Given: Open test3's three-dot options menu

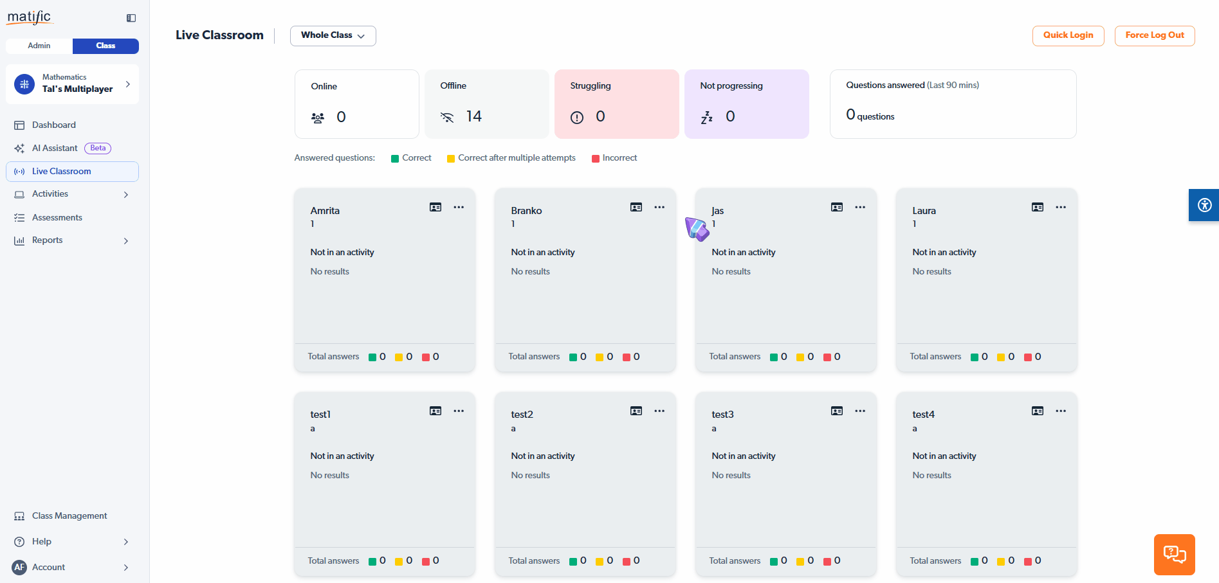Looking at the screenshot, I should 860,411.
